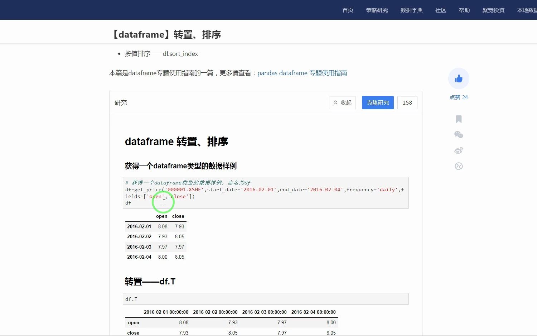Click the 2016-02-03 row label in first table
Viewport: 537px width, 336px height.
[139, 247]
